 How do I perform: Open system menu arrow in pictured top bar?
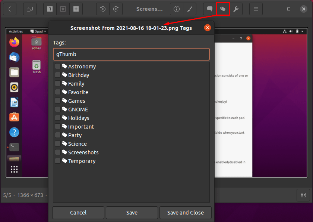click(x=302, y=31)
